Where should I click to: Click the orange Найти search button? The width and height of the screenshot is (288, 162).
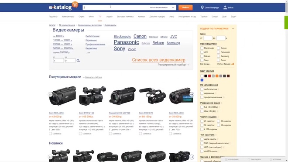[x=185, y=7]
